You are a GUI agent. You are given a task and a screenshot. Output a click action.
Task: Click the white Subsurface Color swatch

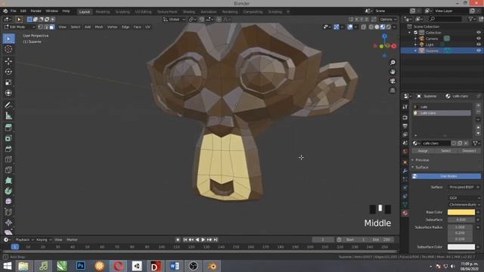461,247
